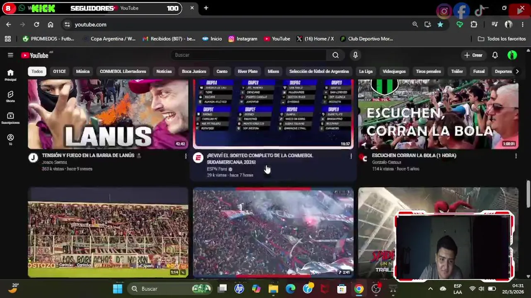Click the search magnifier button
Screen dimensions: 531x298
(335, 55)
